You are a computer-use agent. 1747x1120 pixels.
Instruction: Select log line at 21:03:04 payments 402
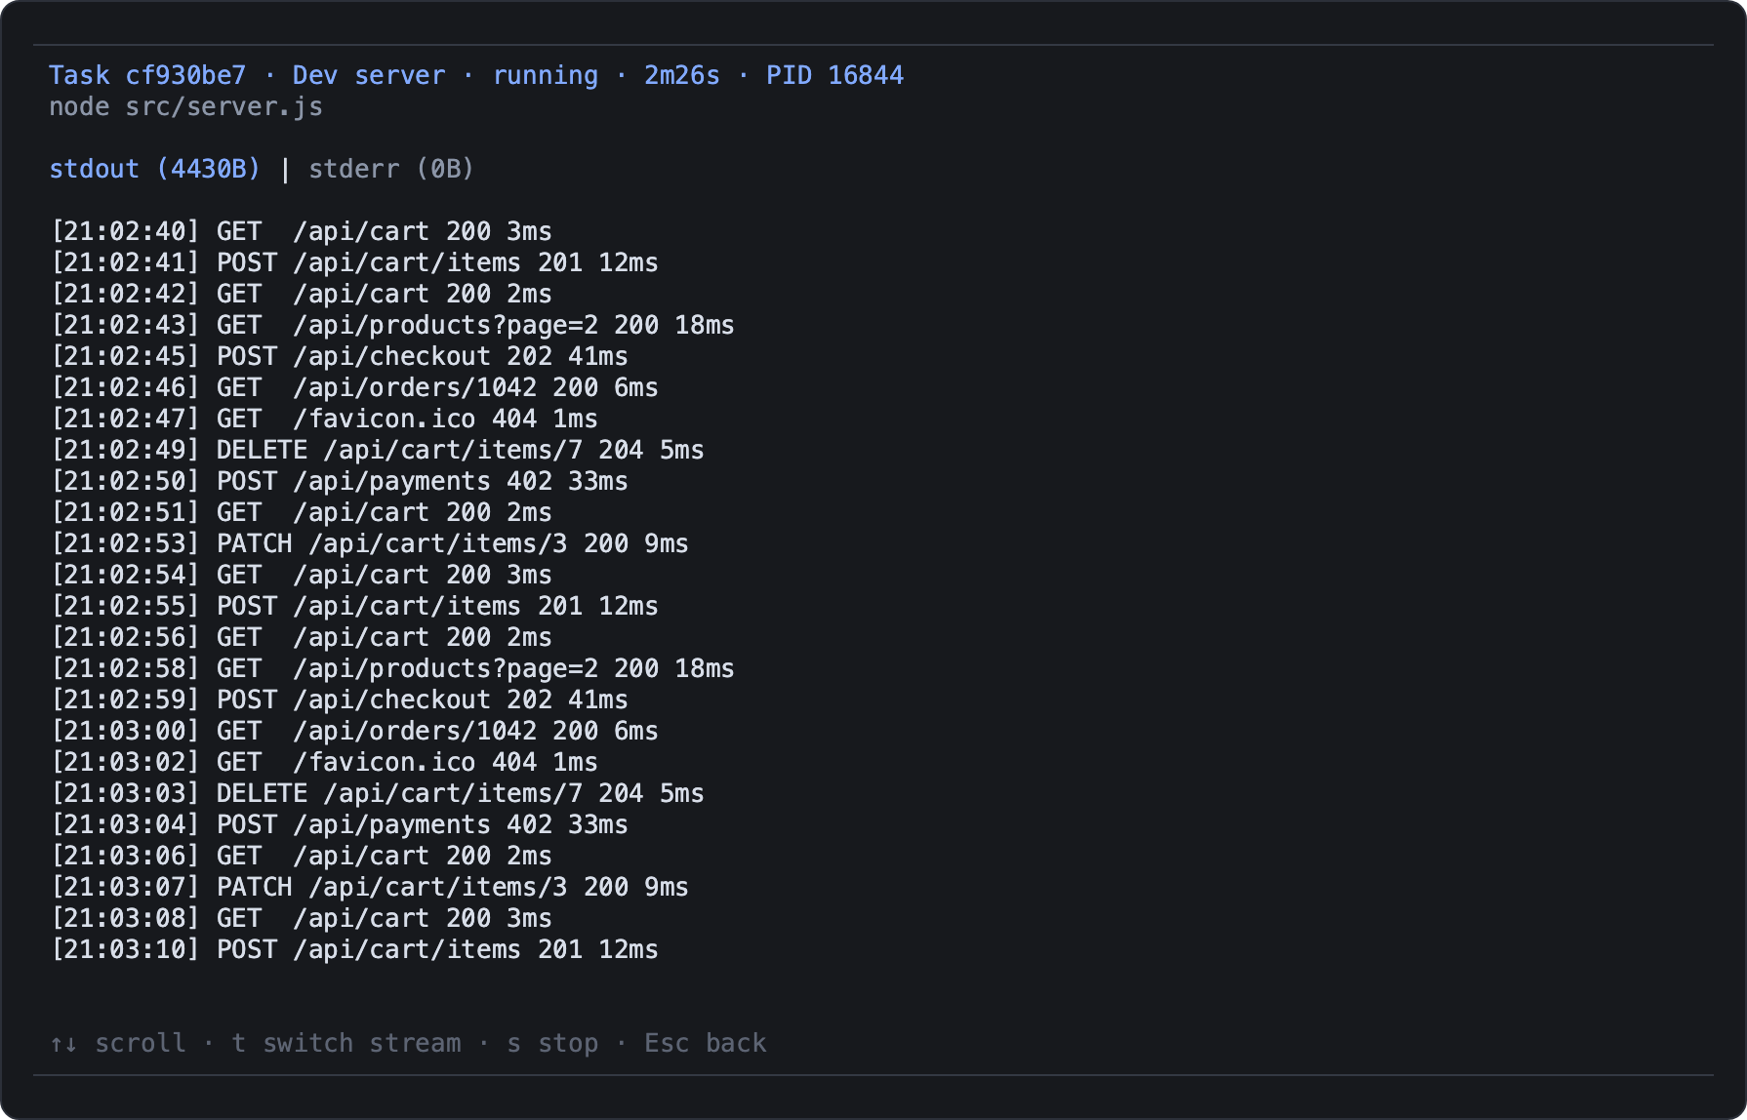[340, 824]
